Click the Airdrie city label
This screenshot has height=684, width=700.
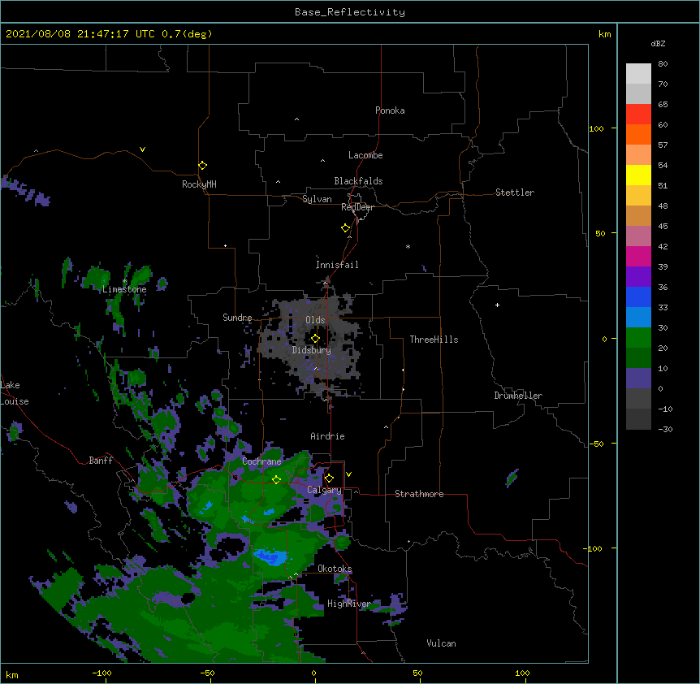[x=327, y=436]
